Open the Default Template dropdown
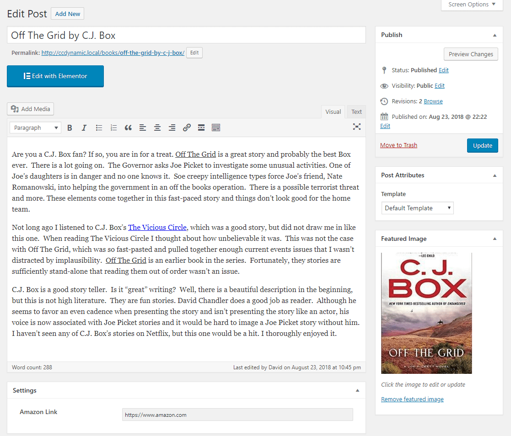Screen dimensions: 511x436 point(417,208)
